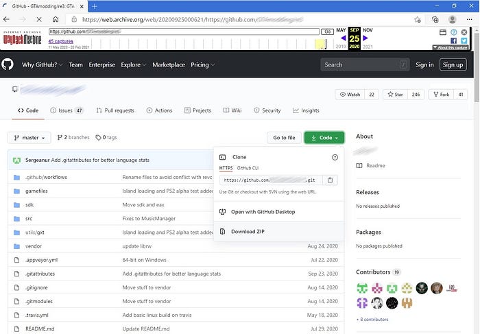The image size is (480, 334).
Task: Click the Sign in link
Action: (424, 65)
